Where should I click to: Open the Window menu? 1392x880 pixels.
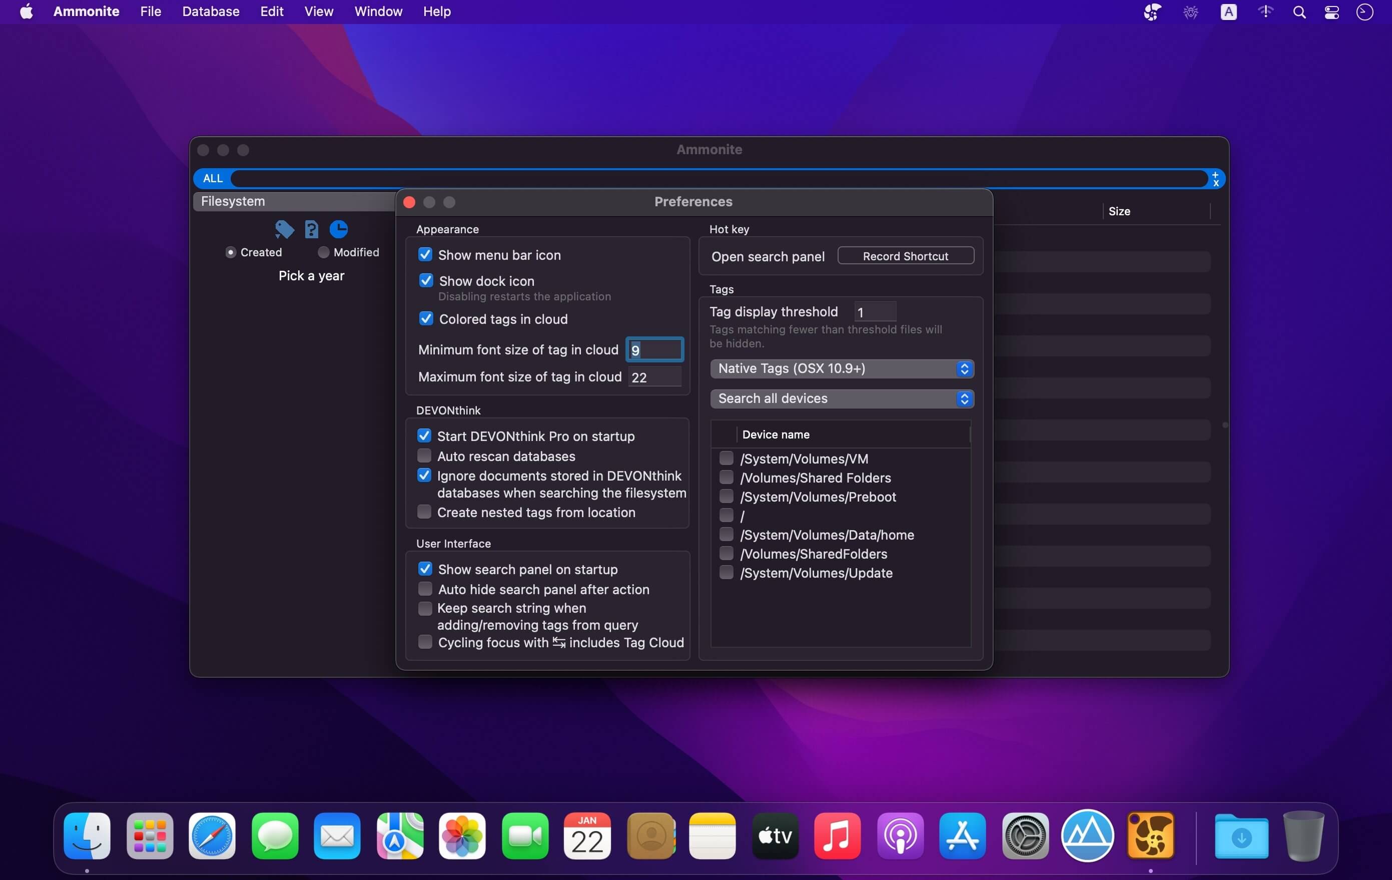click(x=378, y=12)
